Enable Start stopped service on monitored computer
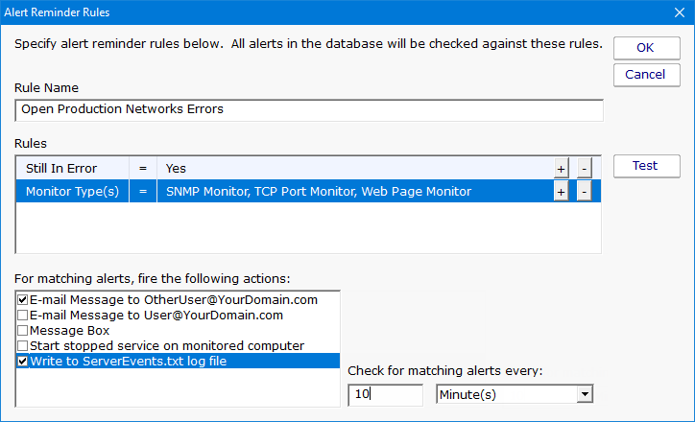This screenshot has height=422, width=695. coord(23,345)
